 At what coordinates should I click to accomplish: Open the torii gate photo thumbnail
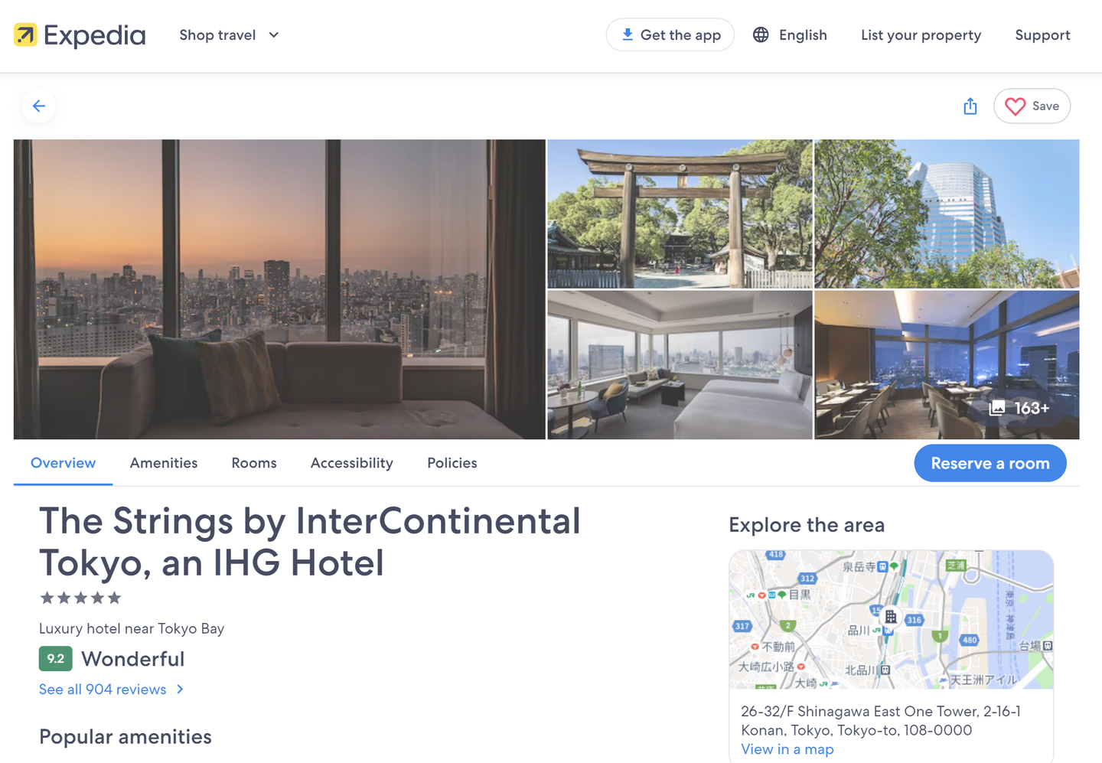point(680,214)
